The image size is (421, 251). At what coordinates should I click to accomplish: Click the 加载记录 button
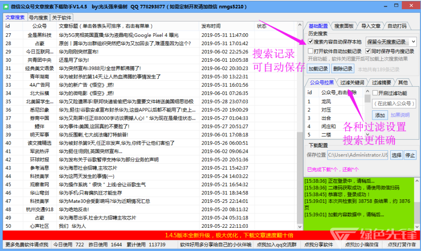pyautogui.click(x=318, y=69)
